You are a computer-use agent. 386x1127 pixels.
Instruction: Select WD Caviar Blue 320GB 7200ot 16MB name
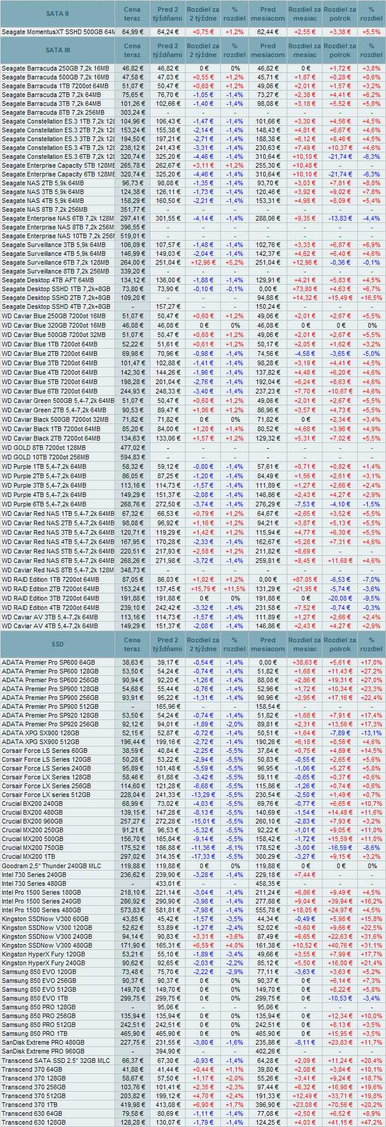pos(54,325)
